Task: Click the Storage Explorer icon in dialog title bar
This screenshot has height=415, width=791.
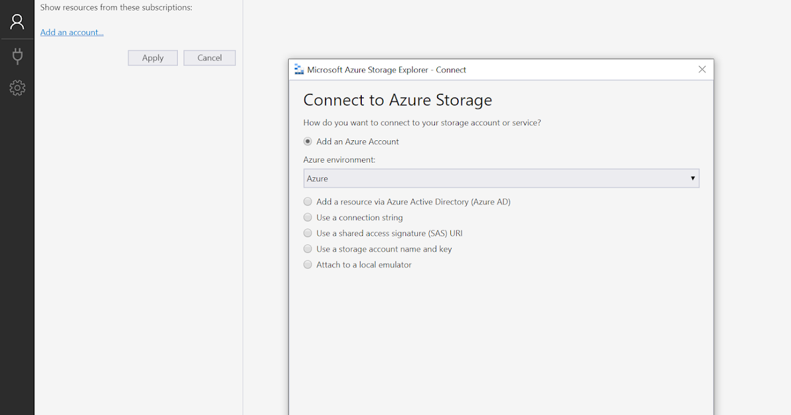Action: tap(301, 69)
